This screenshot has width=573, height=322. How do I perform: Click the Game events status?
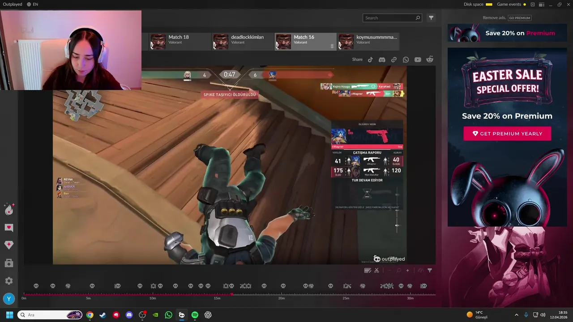coord(511,4)
